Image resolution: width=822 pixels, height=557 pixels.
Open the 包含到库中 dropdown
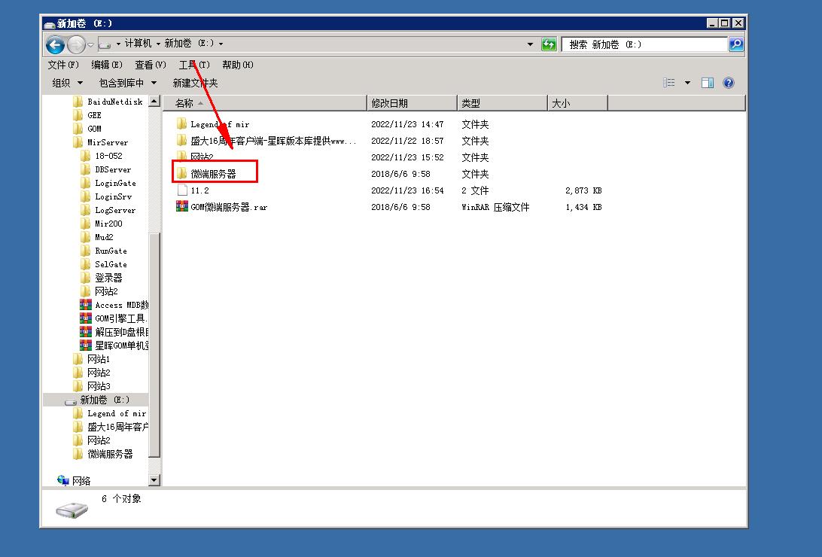[x=128, y=83]
